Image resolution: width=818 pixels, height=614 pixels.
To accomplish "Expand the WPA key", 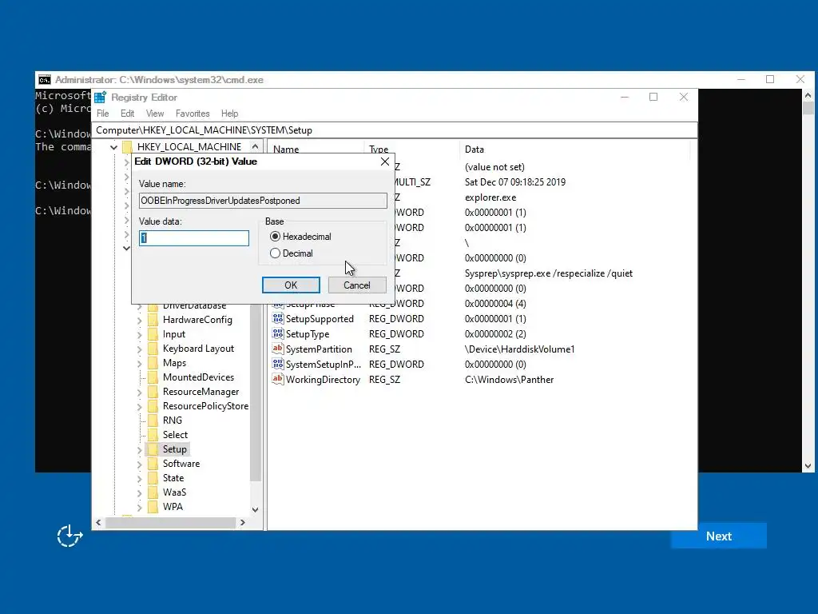I will coord(139,507).
